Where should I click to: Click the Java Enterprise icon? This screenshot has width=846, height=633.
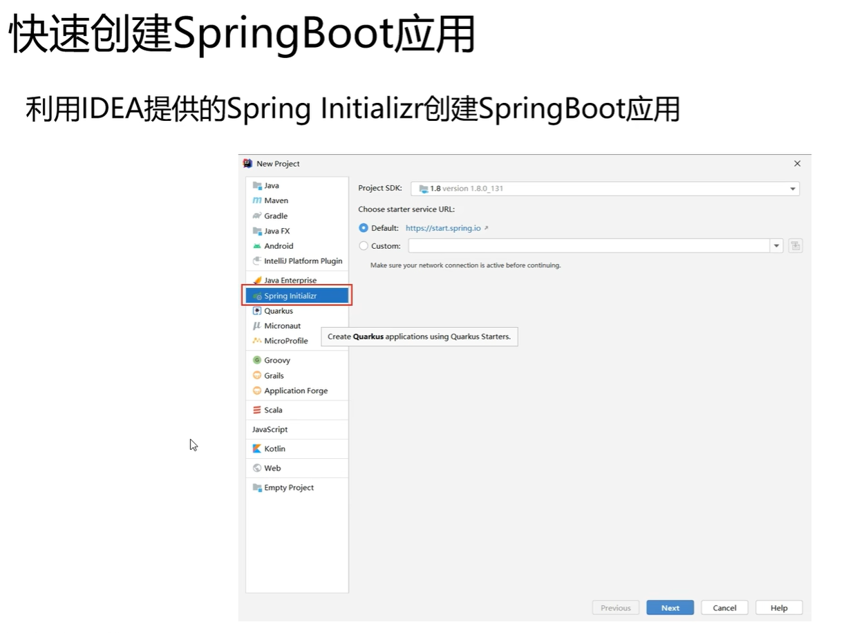[x=257, y=281]
